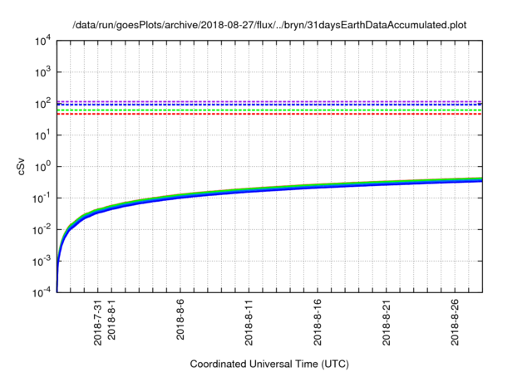Click the y-axis label 10^-4
The width and height of the screenshot is (532, 372).
42,291
